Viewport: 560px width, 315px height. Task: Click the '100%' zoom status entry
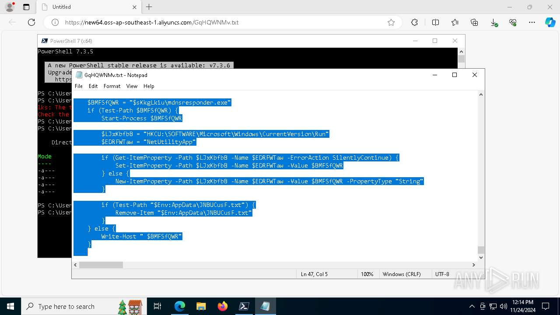pos(367,274)
